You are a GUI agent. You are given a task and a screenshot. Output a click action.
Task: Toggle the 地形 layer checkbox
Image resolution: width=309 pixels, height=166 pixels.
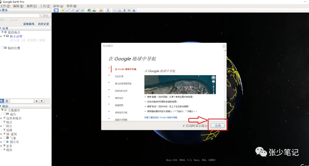point(4,149)
